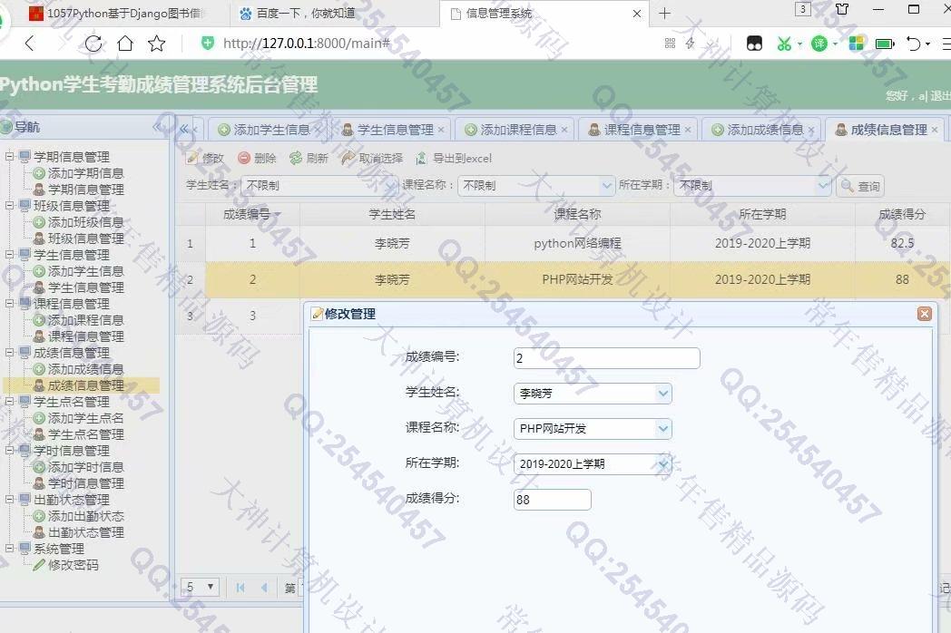The image size is (951, 633).
Task: Click the 成绩编号 input field
Action: pyautogui.click(x=606, y=358)
